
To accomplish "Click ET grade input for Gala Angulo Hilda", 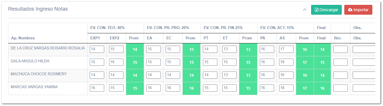I will (x=229, y=62).
